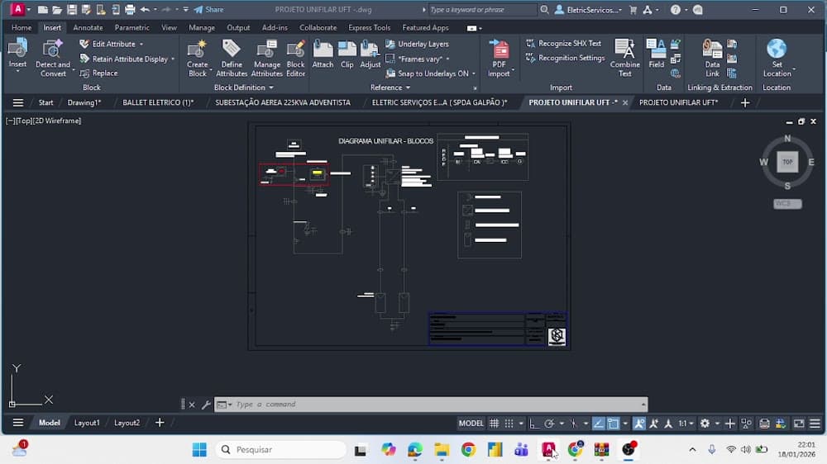This screenshot has width=827, height=464.
Task: Open the Data Link manager
Action: coord(712,58)
